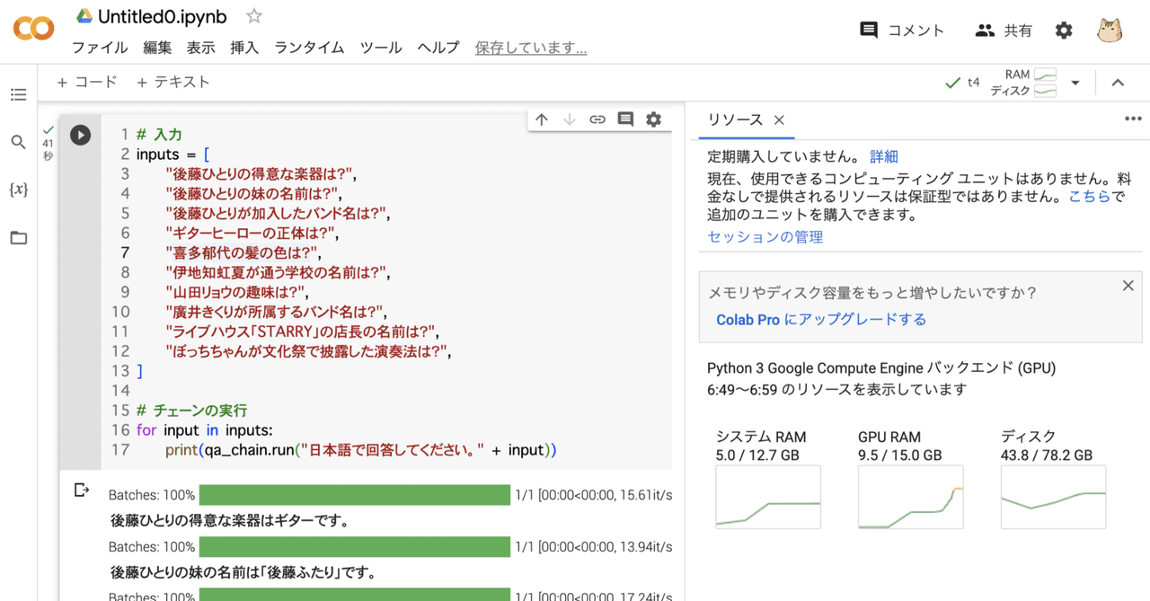Open the RAM and disk resources dropdown
The height and width of the screenshot is (601, 1150).
[x=1075, y=82]
